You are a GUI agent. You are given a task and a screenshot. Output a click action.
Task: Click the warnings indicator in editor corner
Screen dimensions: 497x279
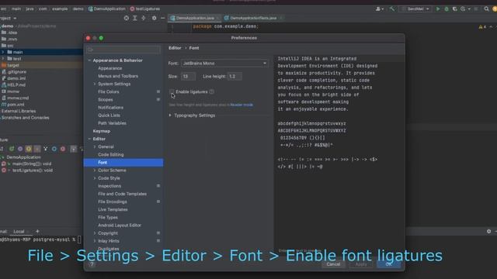(482, 27)
